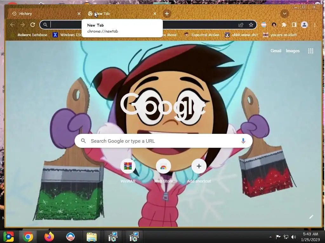Open Gmail link

(x=276, y=51)
